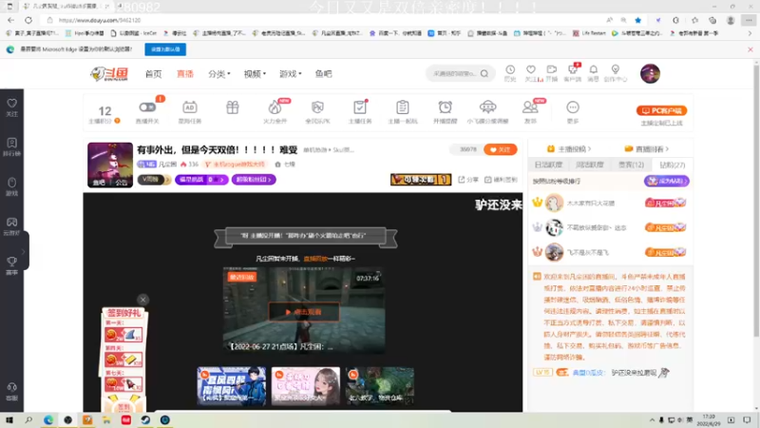Switch to the 钻粉(27) tab
The height and width of the screenshot is (428, 760).
pyautogui.click(x=673, y=165)
